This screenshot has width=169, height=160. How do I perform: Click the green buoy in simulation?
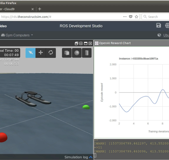[86, 107]
